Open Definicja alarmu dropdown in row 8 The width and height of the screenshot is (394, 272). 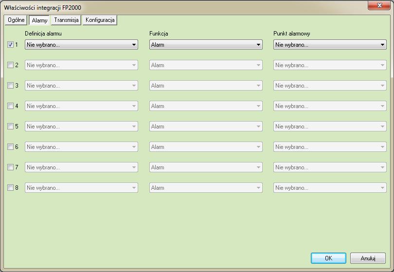pyautogui.click(x=81, y=187)
